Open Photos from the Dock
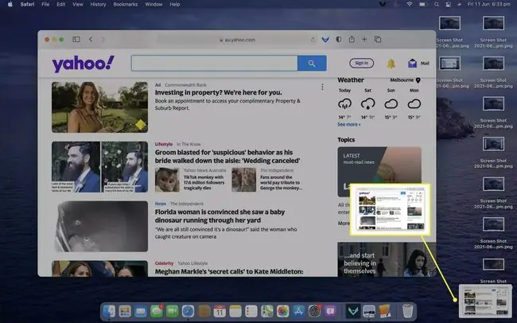 [x=283, y=311]
